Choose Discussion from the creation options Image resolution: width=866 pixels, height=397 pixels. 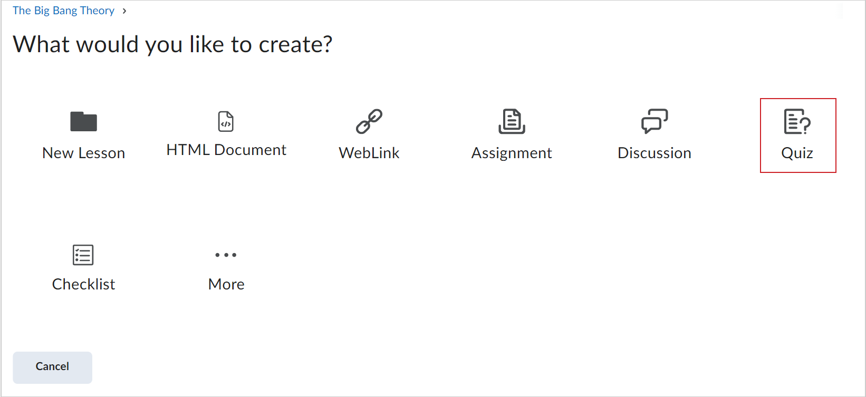(x=655, y=135)
